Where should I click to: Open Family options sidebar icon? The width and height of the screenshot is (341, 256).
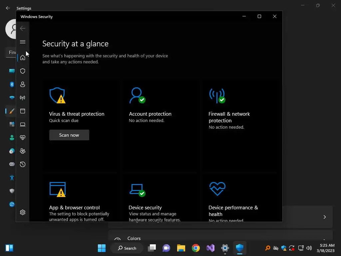[23, 151]
